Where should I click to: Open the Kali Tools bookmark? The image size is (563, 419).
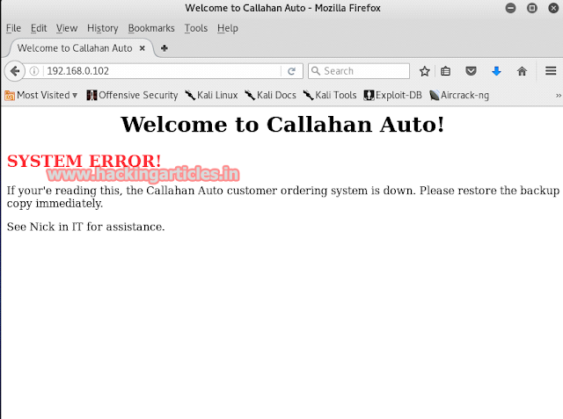(x=330, y=95)
